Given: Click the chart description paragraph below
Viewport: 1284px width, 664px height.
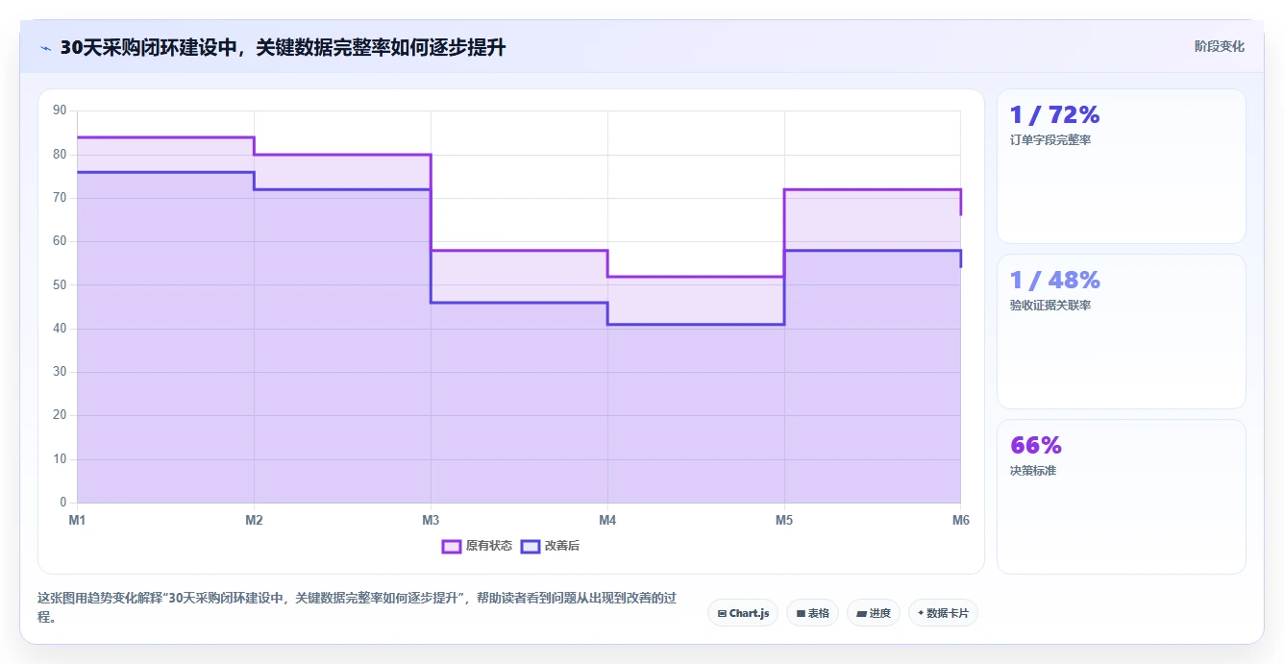Looking at the screenshot, I should (357, 607).
